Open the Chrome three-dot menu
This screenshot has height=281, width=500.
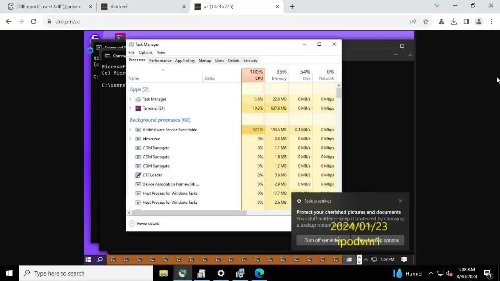point(491,21)
